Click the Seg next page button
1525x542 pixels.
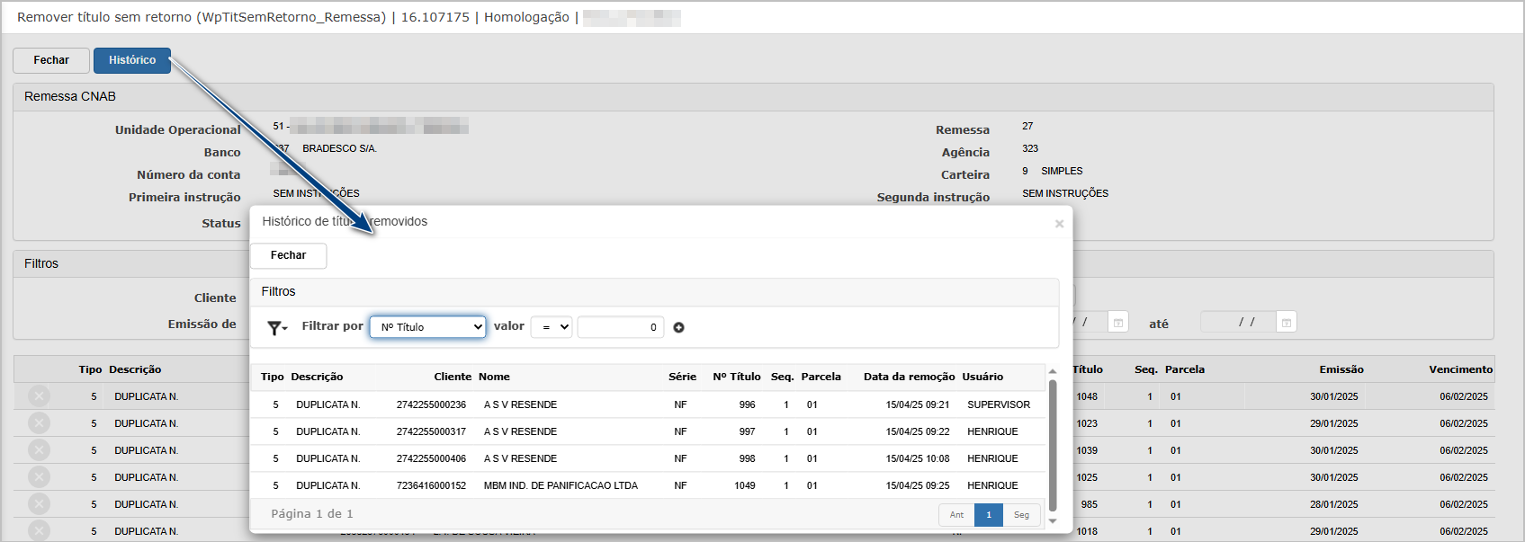[1021, 515]
